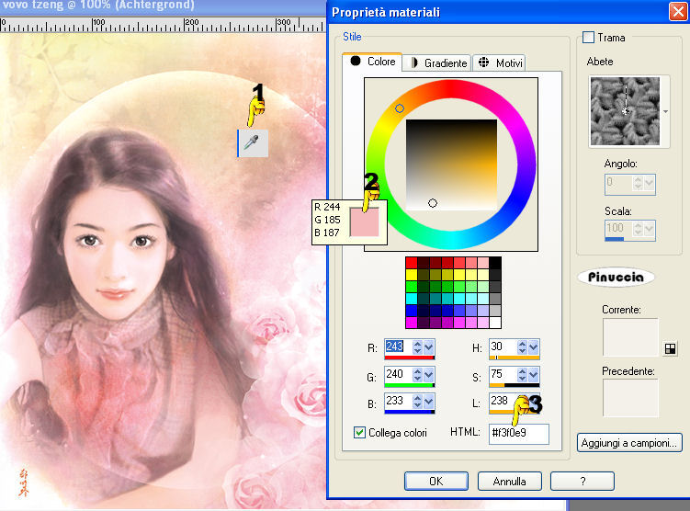This screenshot has height=511, width=690.
Task: Click the HTML color code field
Action: 519,433
